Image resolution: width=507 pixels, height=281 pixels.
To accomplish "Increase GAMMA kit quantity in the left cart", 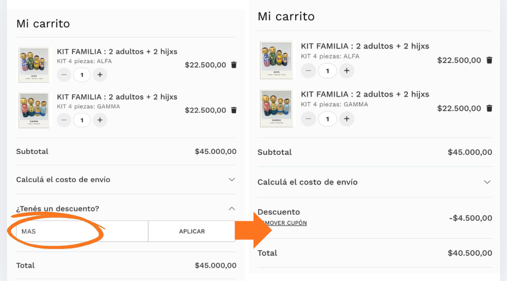I will (100, 120).
